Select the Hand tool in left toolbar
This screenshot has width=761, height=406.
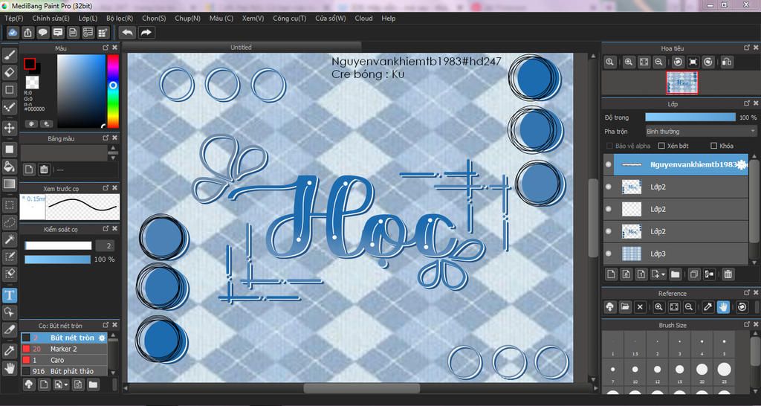pyautogui.click(x=9, y=368)
